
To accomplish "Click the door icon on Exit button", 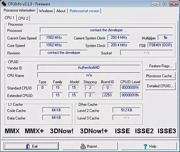I will (28, 146).
